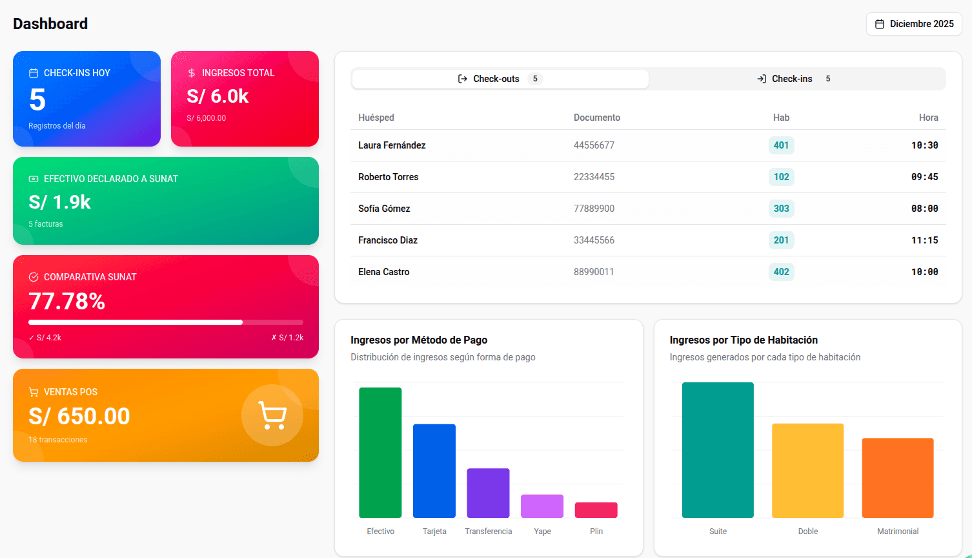Click the dollar icon on Ingresos Total card
Image resolution: width=972 pixels, height=558 pixels.
coord(190,72)
